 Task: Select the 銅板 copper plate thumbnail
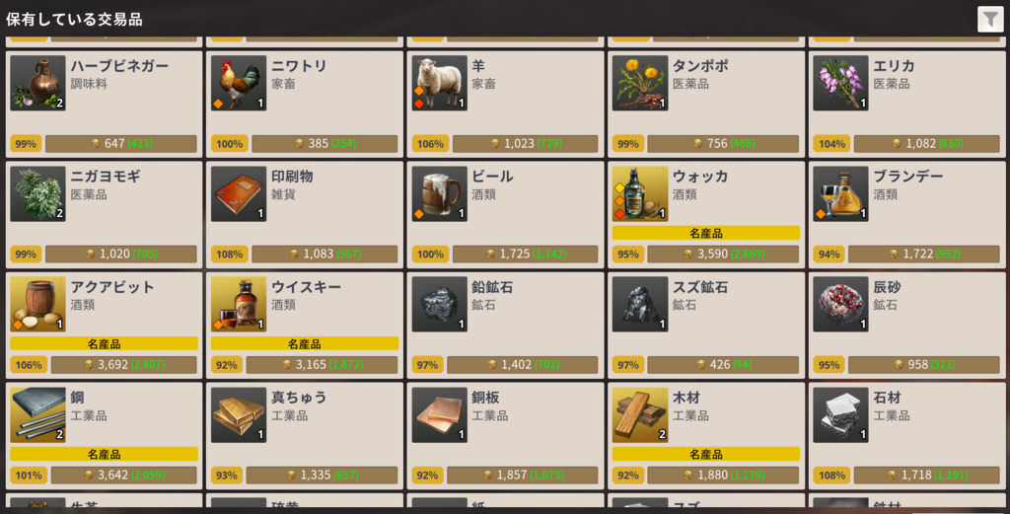point(439,414)
